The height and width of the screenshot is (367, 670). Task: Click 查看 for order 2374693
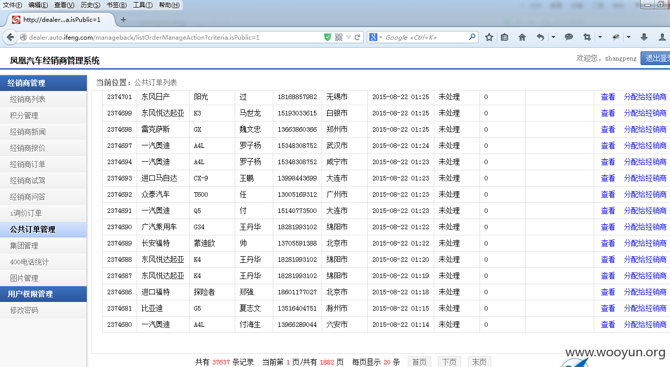608,178
